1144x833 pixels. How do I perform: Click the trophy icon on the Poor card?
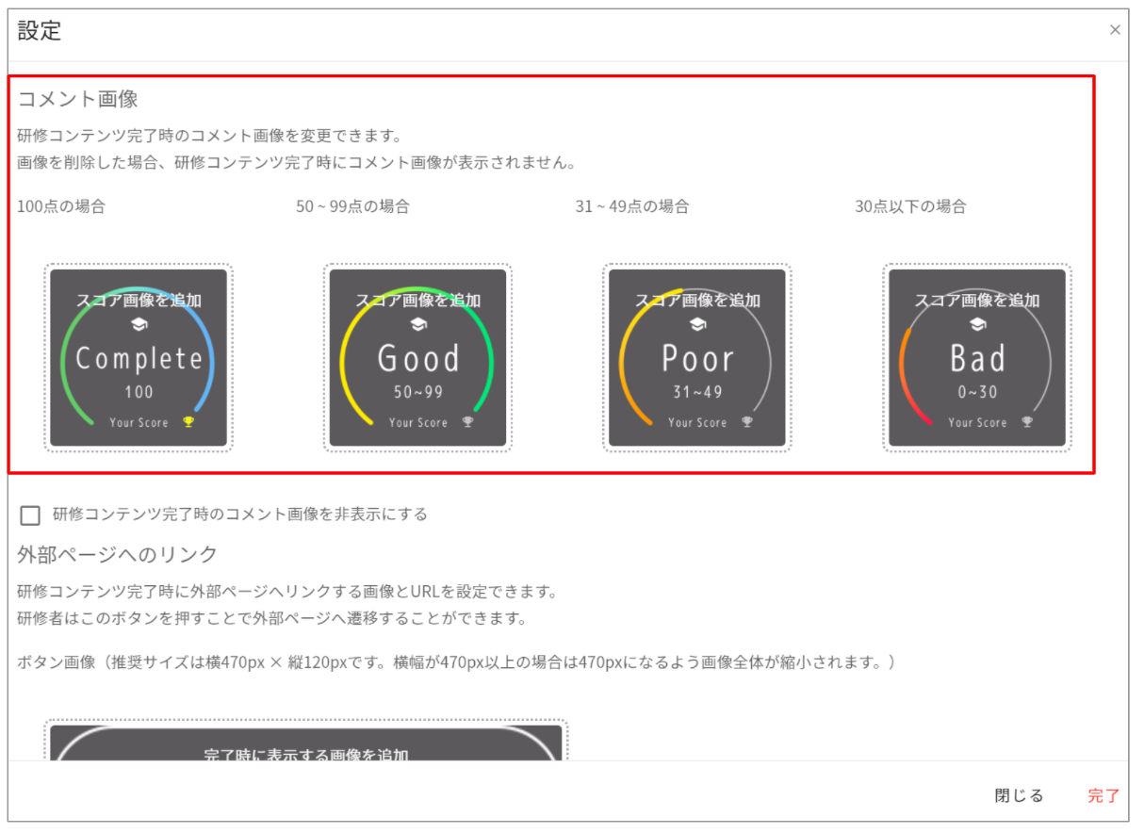click(x=747, y=422)
